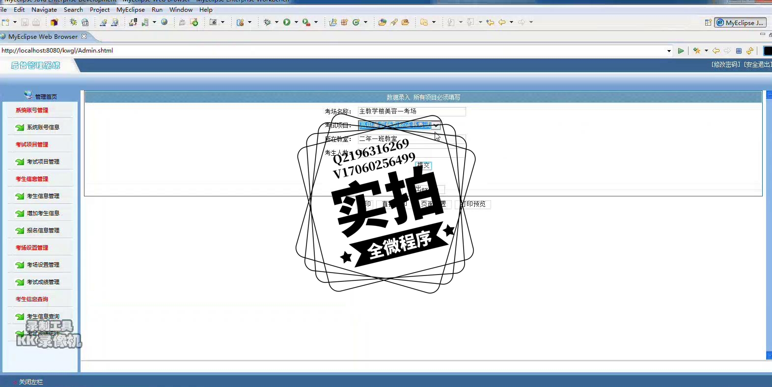Open 考生信息管理 sidebar item with green icon
Viewport: 772px width, 387px height.
tap(43, 196)
